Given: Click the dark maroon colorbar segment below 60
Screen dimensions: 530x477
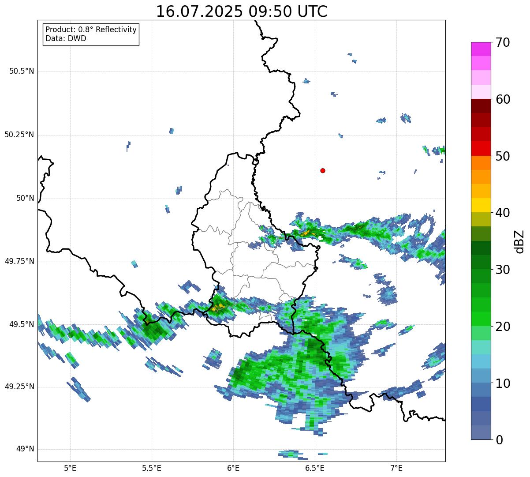Looking at the screenshot, I should pos(481,106).
